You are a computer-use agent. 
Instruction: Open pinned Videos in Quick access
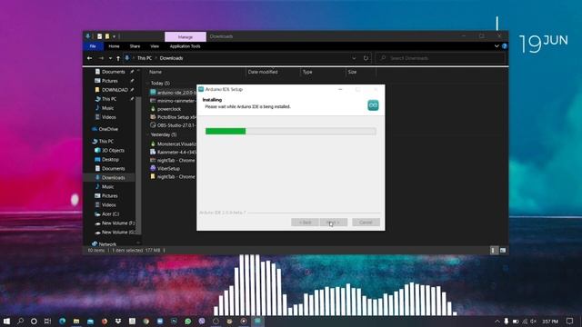point(108,117)
